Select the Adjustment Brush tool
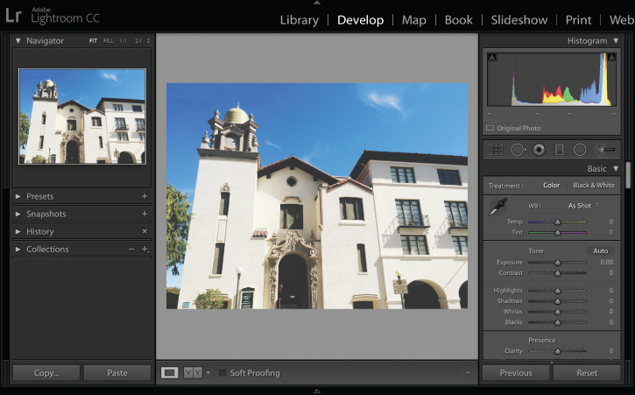Screen dimensions: 635x395 605,150
